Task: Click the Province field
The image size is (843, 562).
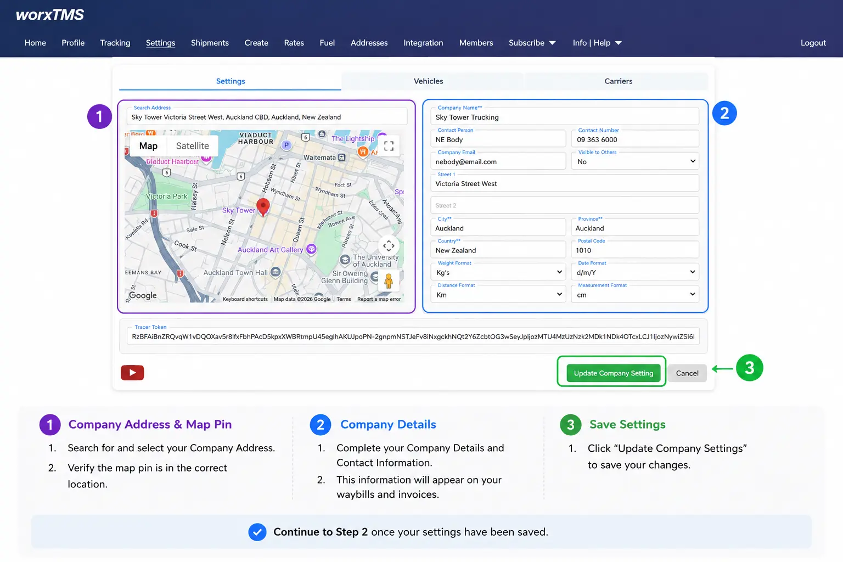Action: pyautogui.click(x=636, y=228)
